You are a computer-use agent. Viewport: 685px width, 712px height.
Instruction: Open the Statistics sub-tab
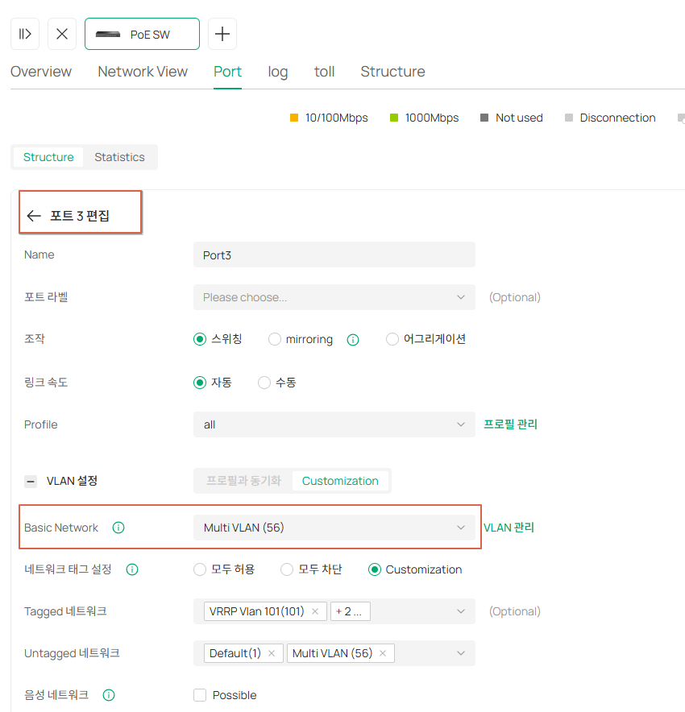[x=119, y=157]
